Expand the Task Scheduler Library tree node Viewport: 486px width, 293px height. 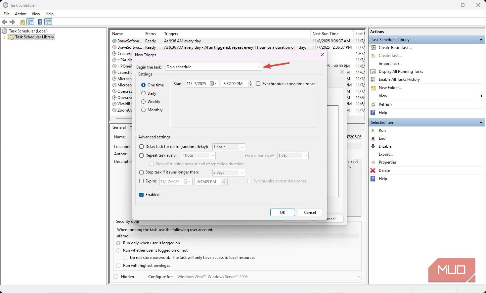4,37
